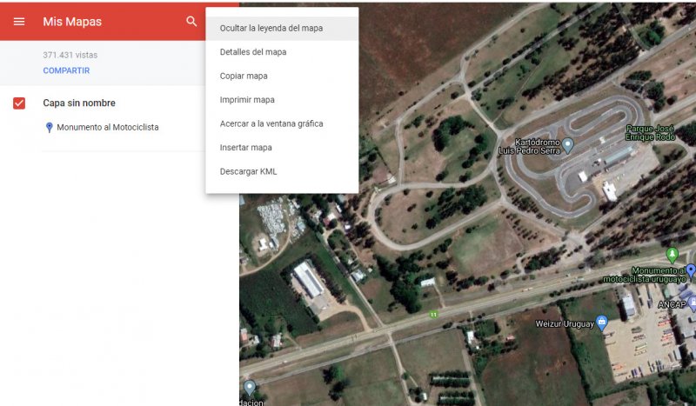Select Monumento al Motociclista in the legend
Viewport: 696px width, 406px height.
(x=107, y=127)
